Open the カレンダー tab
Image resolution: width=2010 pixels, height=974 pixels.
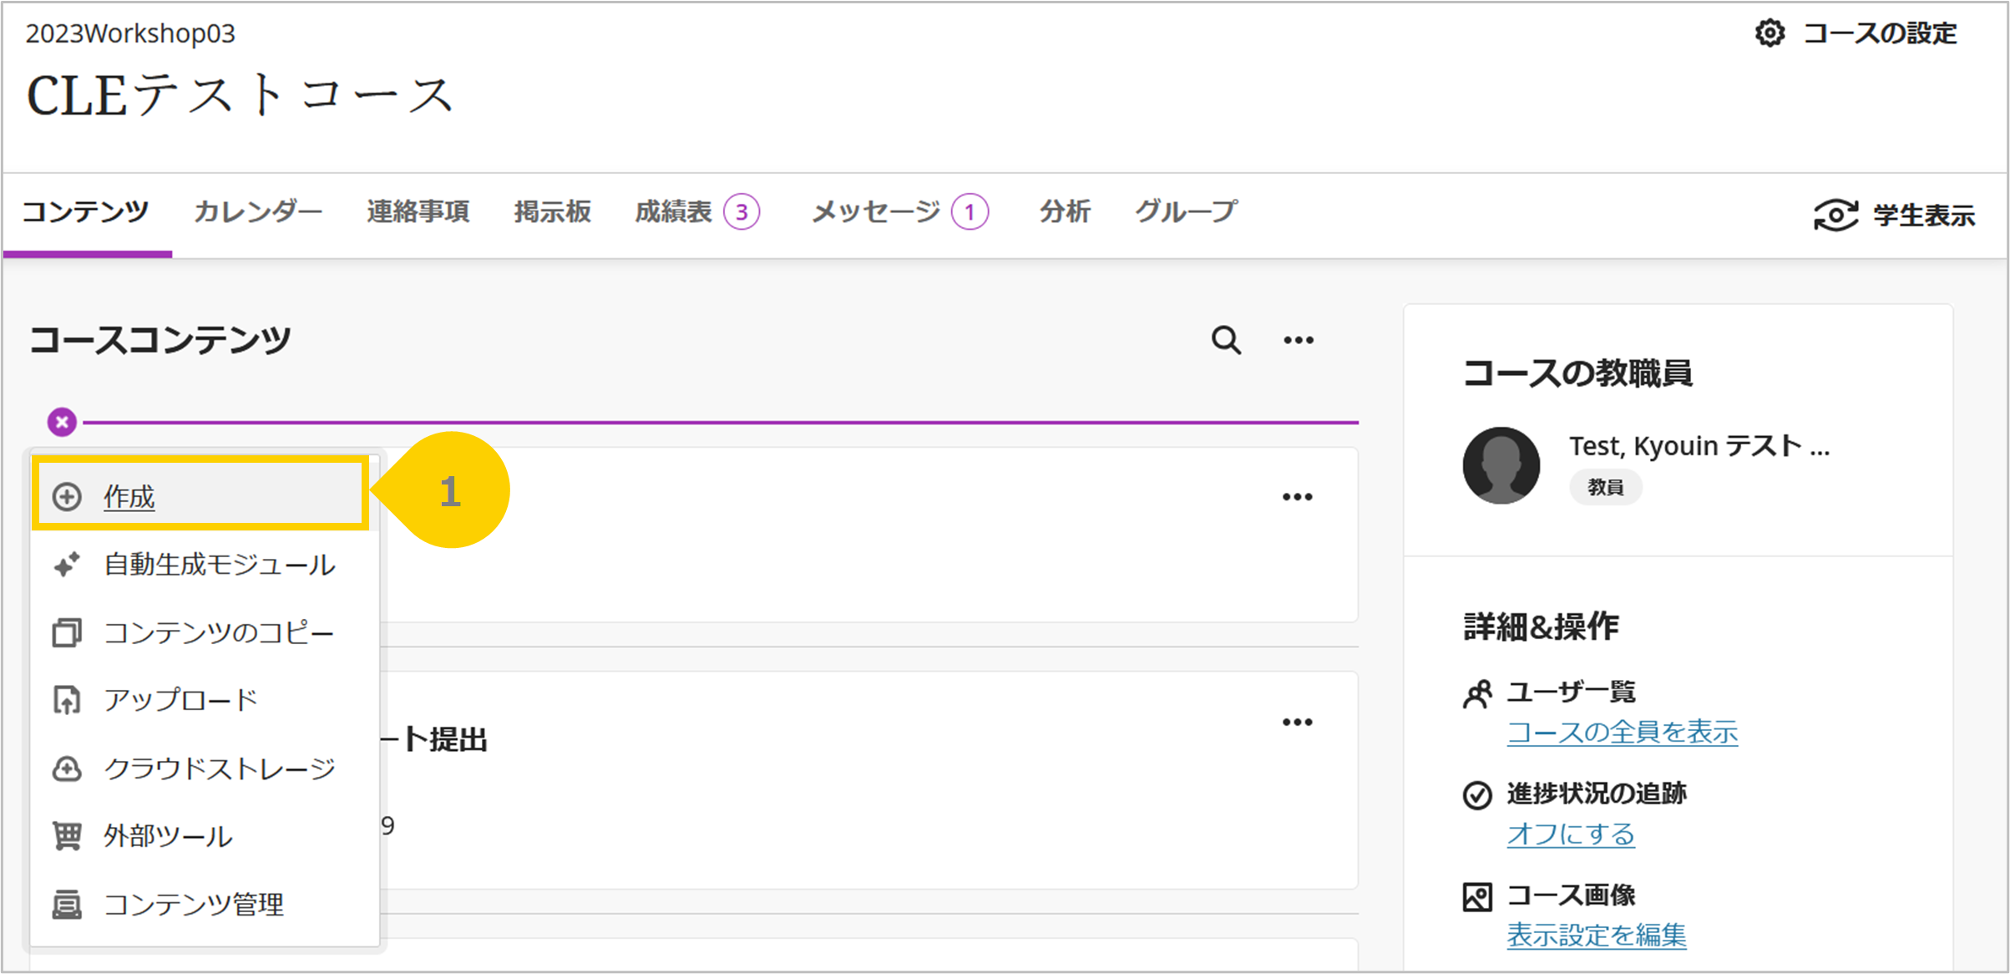(258, 211)
